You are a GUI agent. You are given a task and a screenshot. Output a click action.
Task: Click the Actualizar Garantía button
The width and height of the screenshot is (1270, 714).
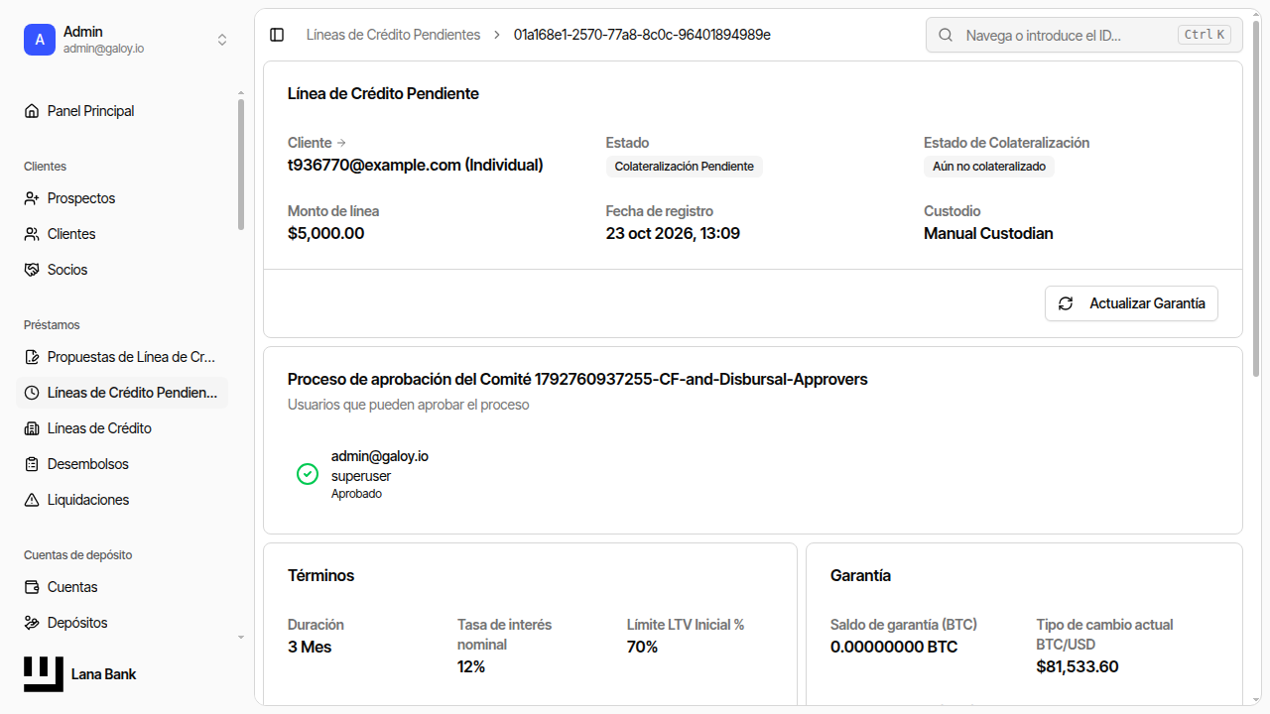click(1131, 303)
